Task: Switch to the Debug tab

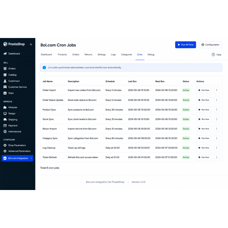Action: pyautogui.click(x=151, y=54)
